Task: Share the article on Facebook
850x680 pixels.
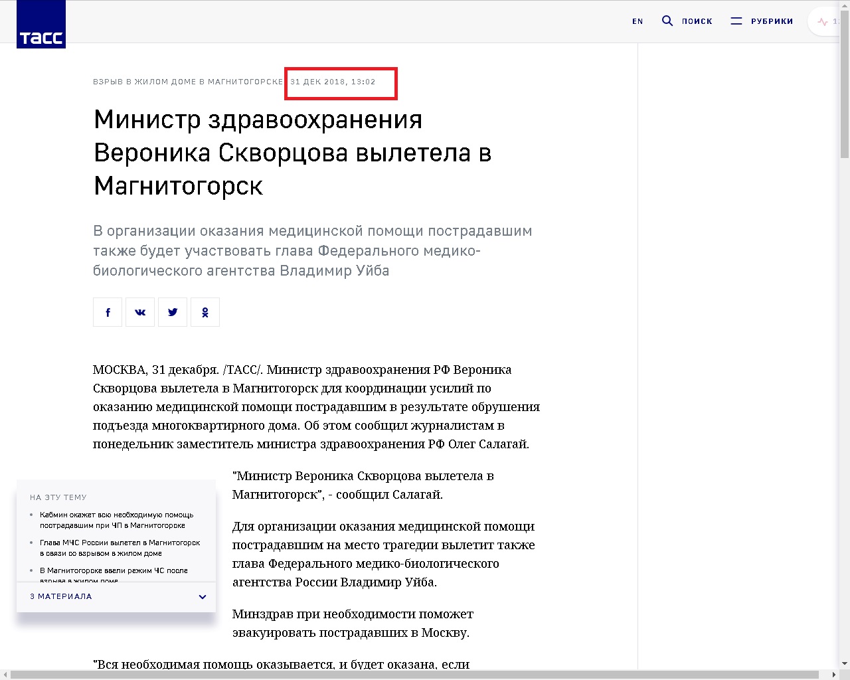Action: pos(107,312)
